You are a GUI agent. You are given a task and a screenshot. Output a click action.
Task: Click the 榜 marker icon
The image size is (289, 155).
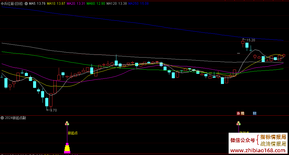point(243,113)
